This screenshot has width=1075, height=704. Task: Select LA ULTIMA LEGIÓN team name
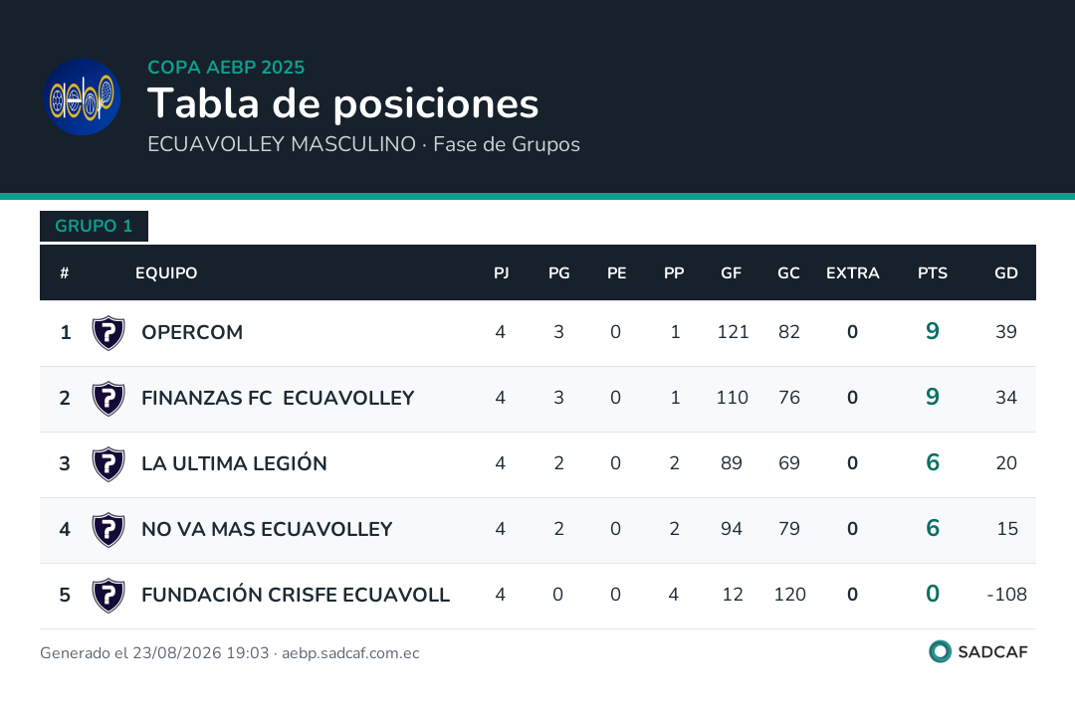[x=234, y=463]
